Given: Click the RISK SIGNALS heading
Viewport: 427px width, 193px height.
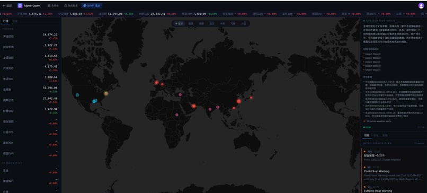Looking at the screenshot, I should pyautogui.click(x=371, y=49).
